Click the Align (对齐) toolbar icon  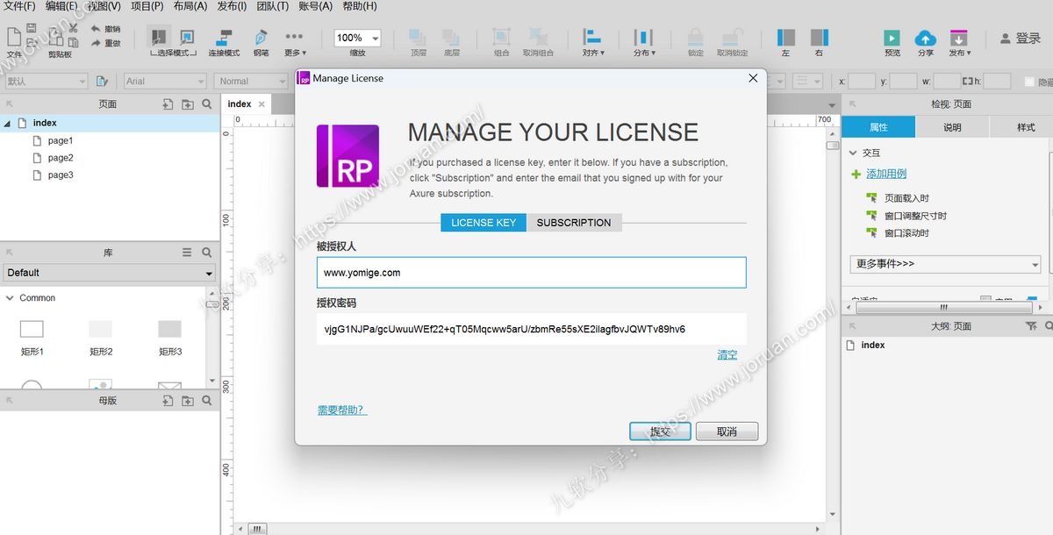(x=593, y=38)
